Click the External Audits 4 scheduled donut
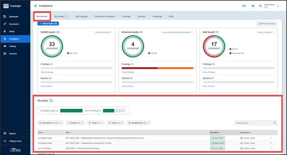 point(133,46)
